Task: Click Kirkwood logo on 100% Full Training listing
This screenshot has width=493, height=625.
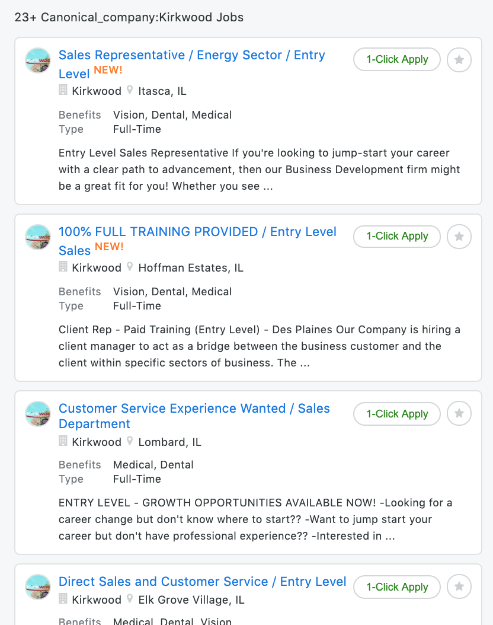Action: click(x=38, y=237)
